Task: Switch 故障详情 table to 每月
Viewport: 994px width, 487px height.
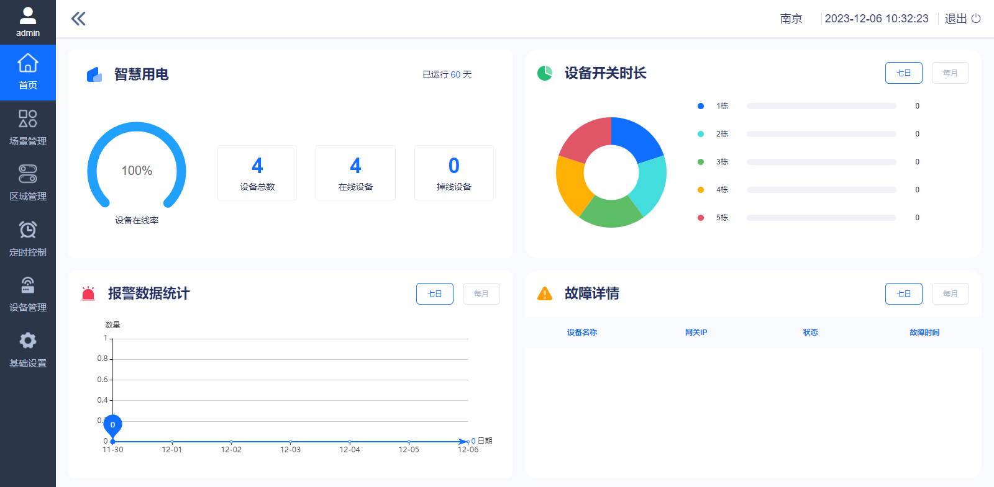Action: click(951, 294)
